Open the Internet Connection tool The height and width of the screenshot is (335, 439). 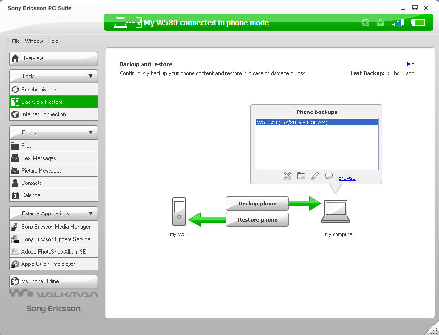pos(53,114)
